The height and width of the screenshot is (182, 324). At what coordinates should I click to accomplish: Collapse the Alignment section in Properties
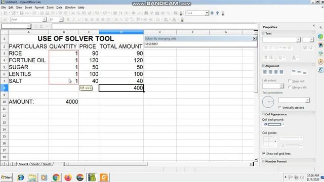(x=263, y=66)
